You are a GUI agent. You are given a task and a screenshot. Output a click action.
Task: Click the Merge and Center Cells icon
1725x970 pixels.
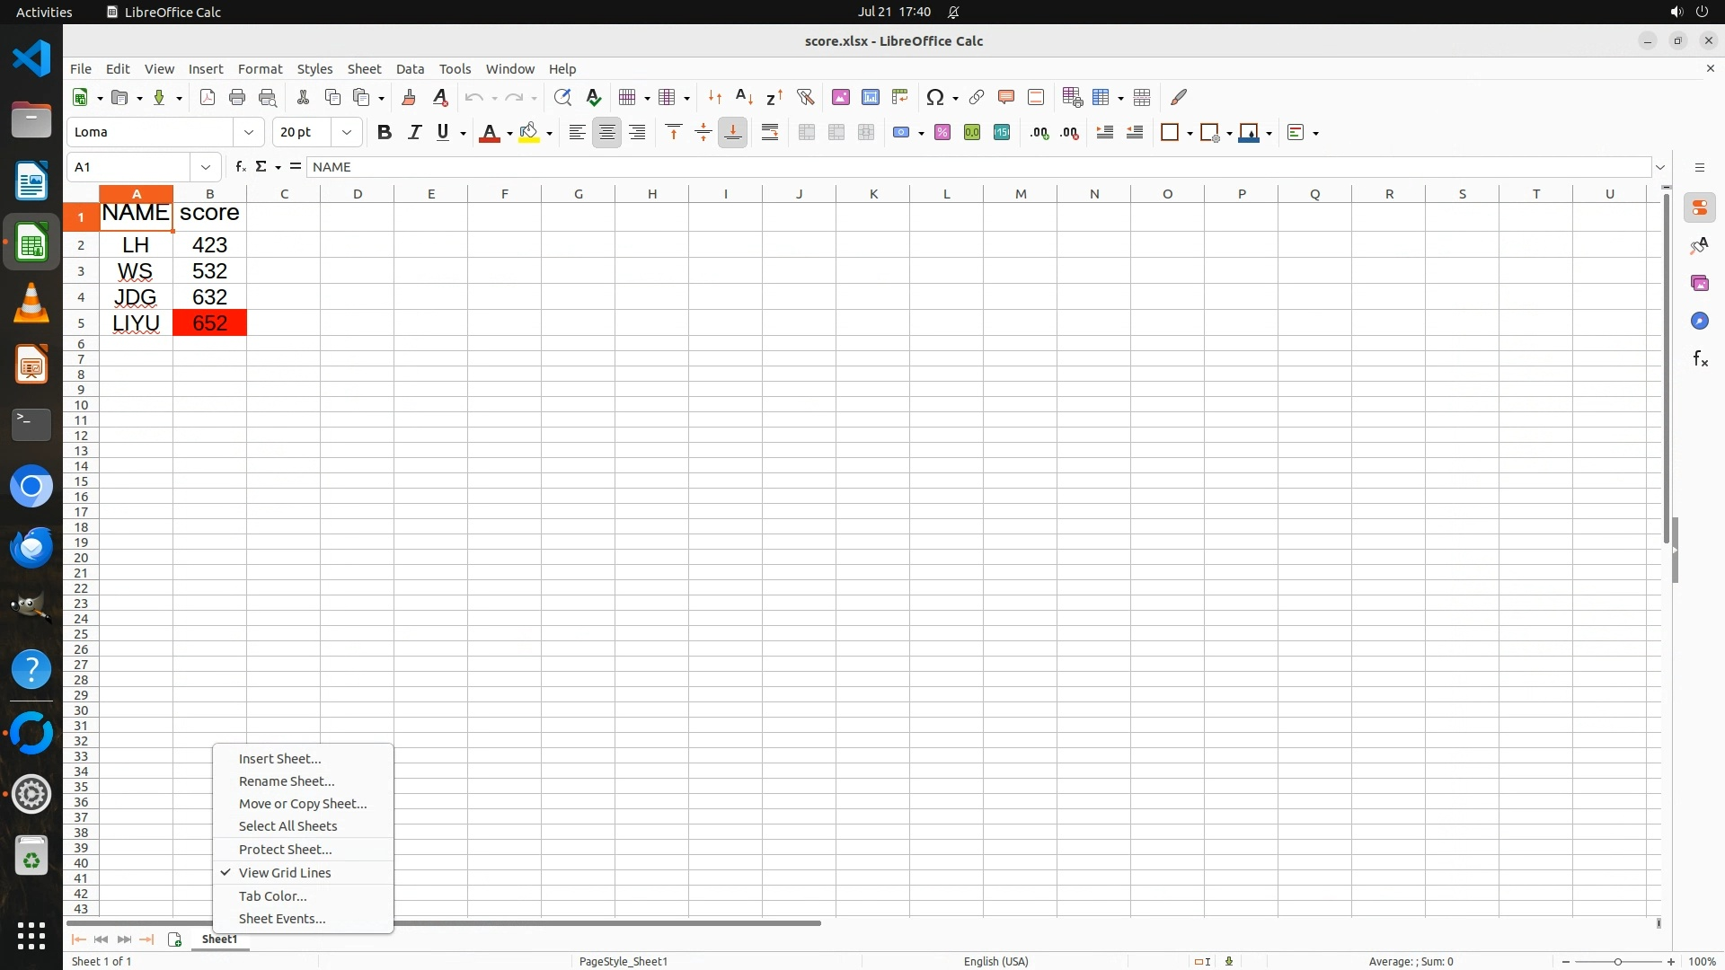pos(807,133)
